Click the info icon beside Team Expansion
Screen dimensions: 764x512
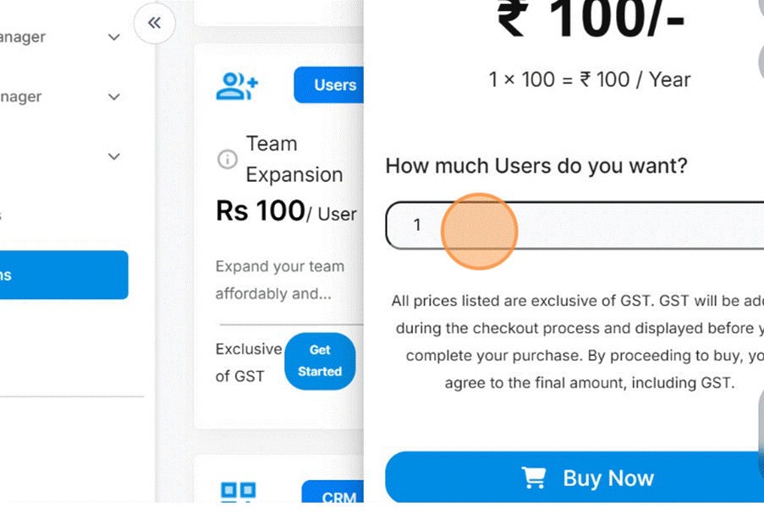point(227,159)
